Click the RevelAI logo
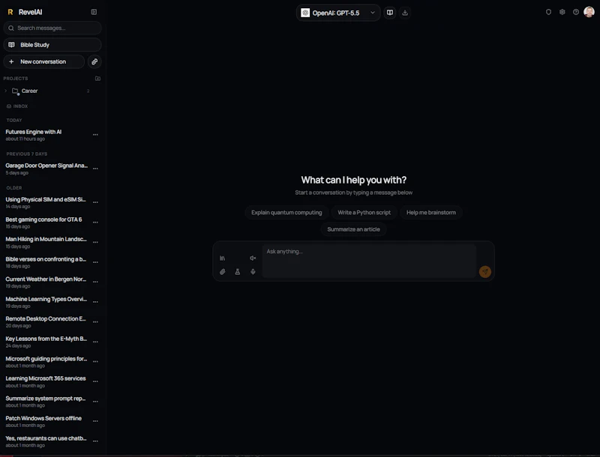Screen dimensions: 600x457 [25, 12]
